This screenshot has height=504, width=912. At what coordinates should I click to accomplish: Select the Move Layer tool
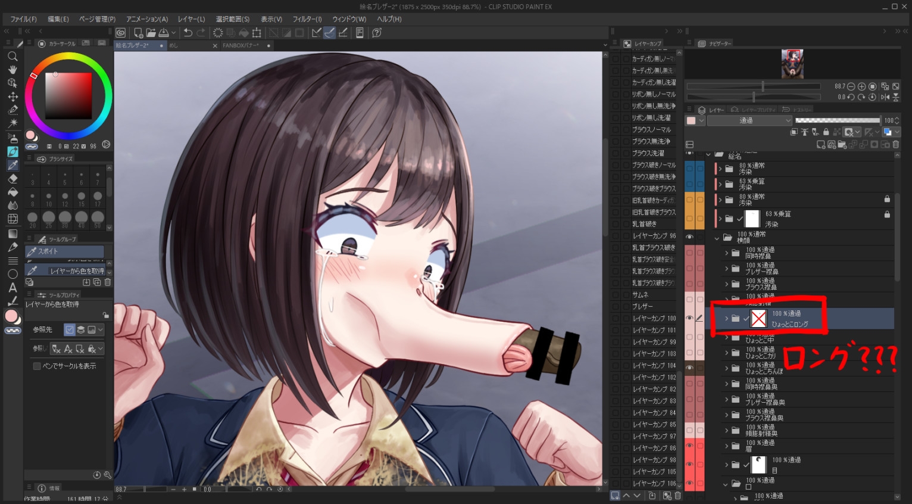tap(13, 97)
